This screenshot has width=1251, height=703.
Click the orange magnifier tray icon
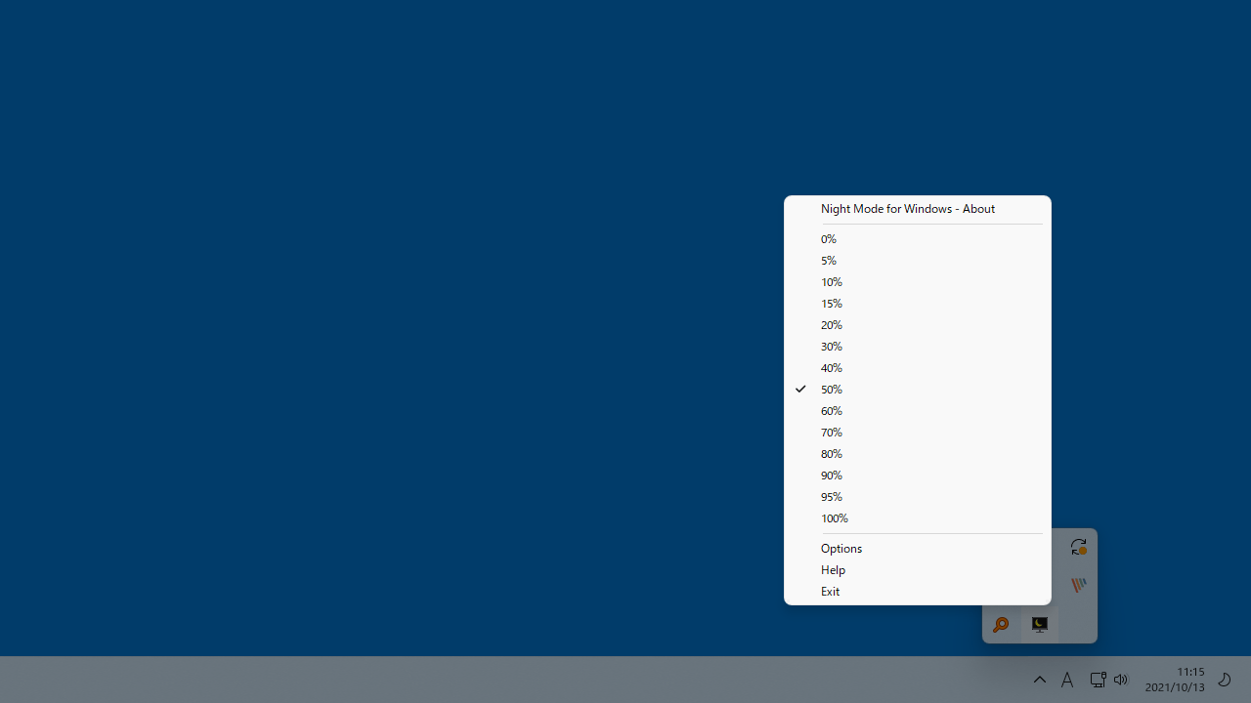tap(1001, 625)
